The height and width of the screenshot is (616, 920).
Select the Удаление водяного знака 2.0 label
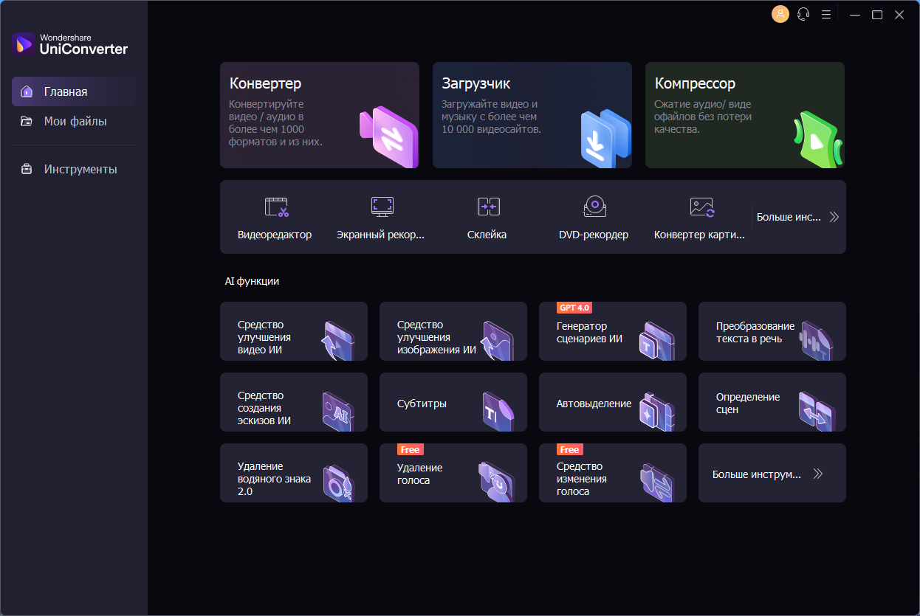click(x=274, y=479)
